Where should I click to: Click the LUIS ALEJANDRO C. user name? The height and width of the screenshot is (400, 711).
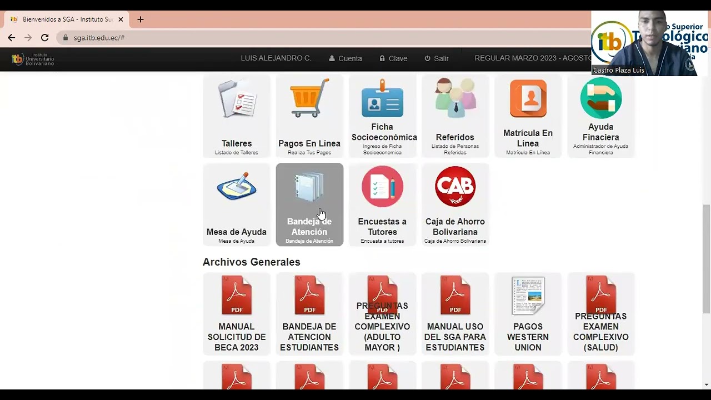276,58
